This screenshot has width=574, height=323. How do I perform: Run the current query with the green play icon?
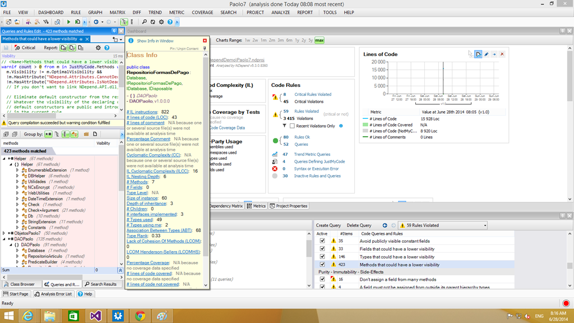coord(69,22)
